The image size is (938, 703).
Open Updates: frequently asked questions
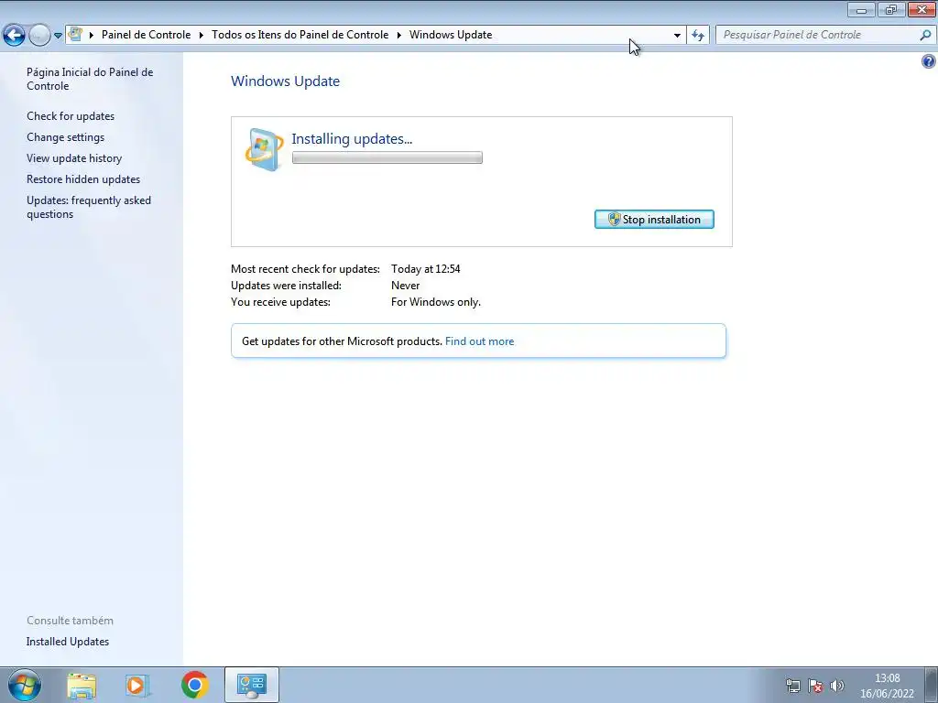(x=89, y=207)
